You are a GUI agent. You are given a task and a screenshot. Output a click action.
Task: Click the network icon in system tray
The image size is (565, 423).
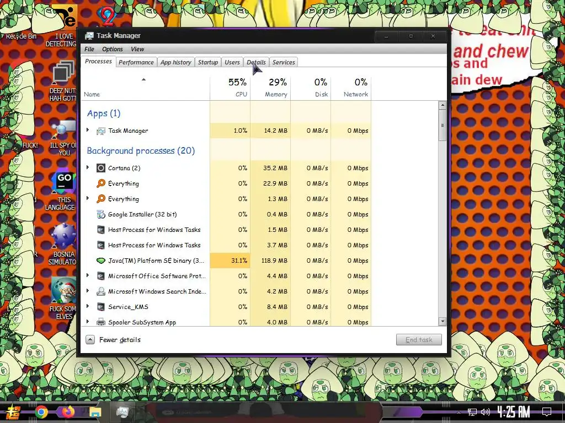click(x=472, y=412)
